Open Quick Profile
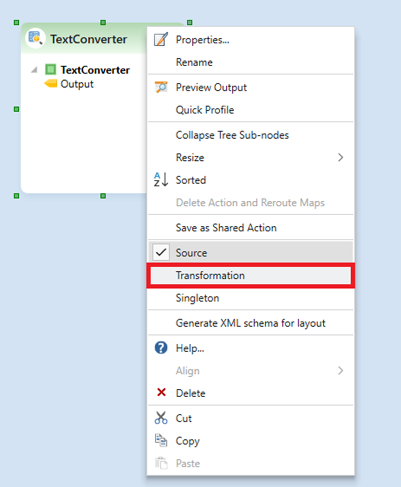The image size is (401, 487). (205, 110)
